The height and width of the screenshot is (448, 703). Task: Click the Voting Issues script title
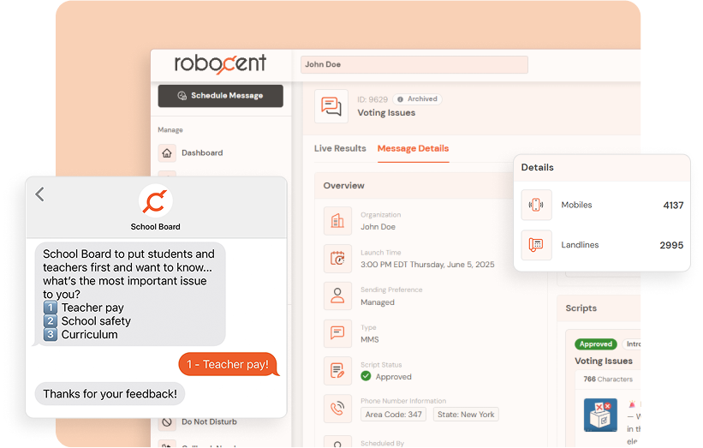pos(604,361)
